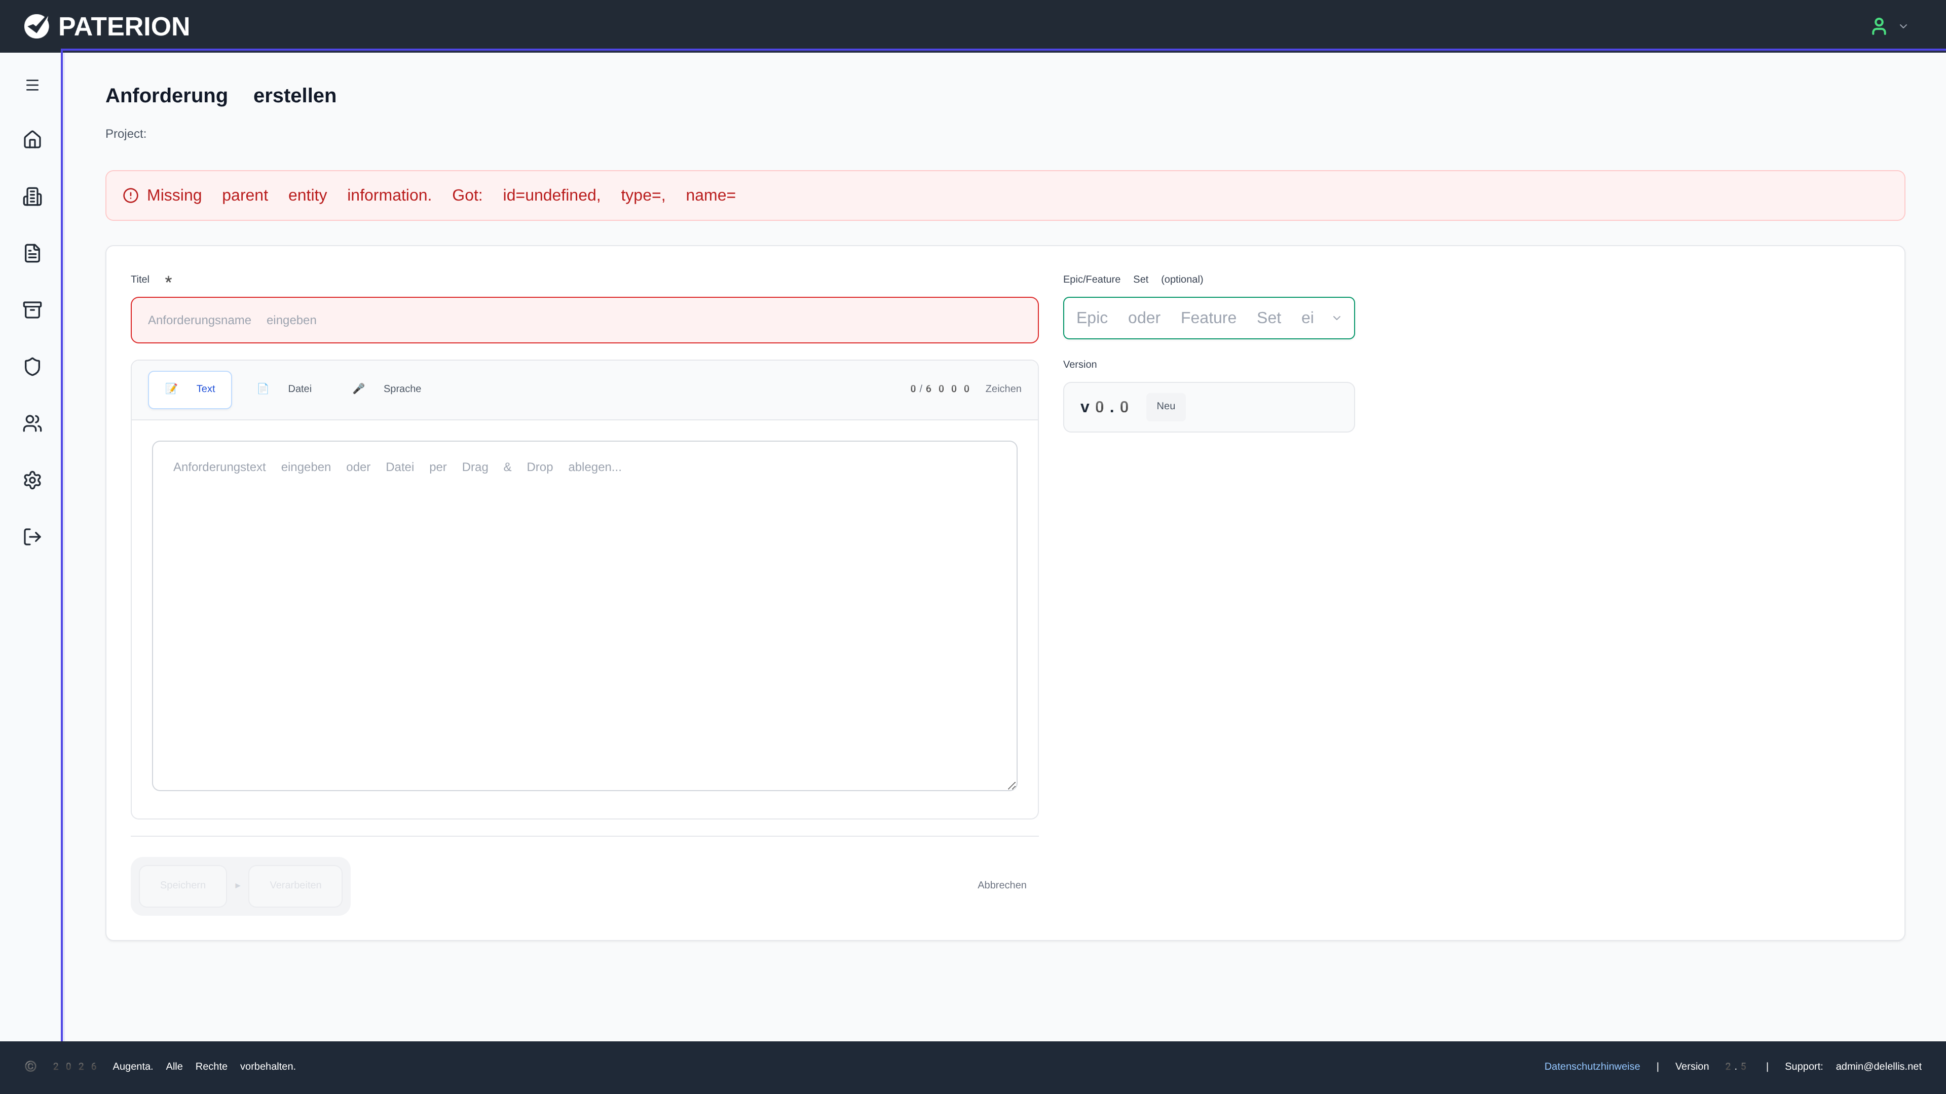
Task: Toggle the hamburger menu in sidebar
Action: point(32,85)
